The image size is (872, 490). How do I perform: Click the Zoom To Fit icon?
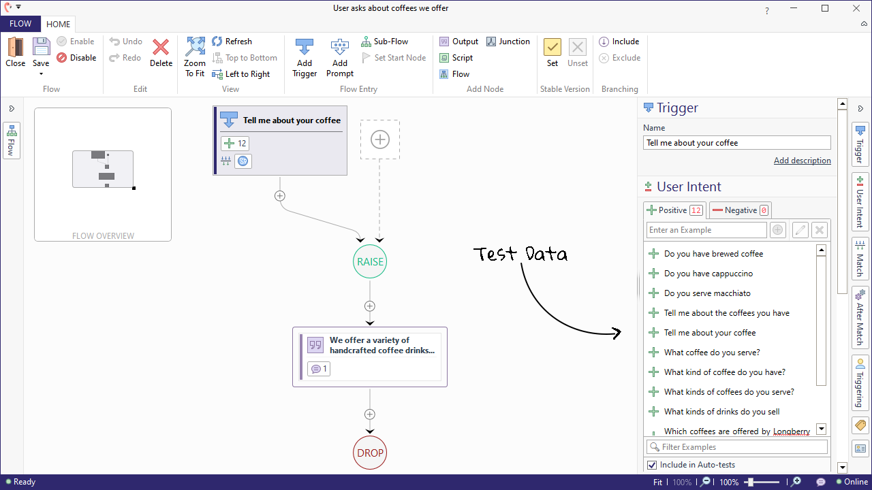[x=195, y=48]
